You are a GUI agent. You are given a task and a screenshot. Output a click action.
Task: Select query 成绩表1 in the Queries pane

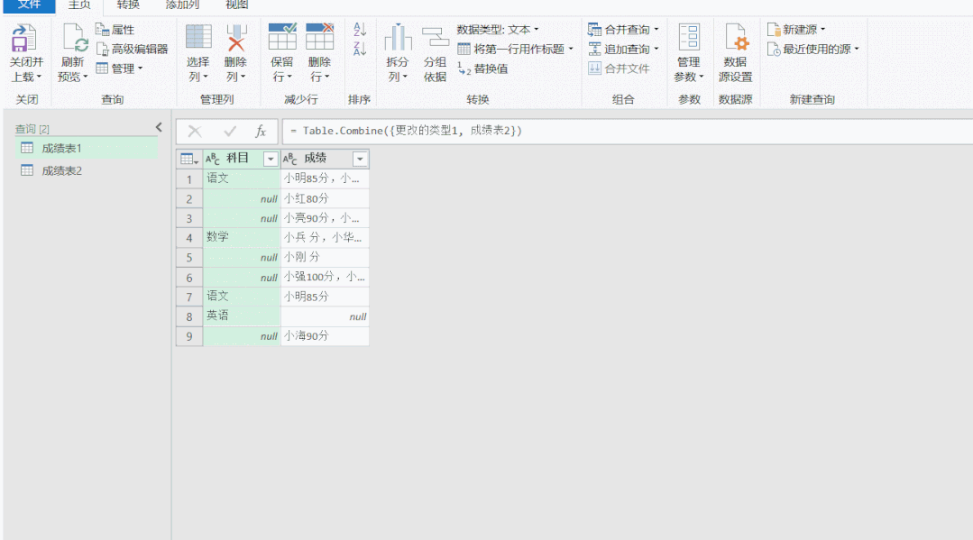tap(87, 149)
